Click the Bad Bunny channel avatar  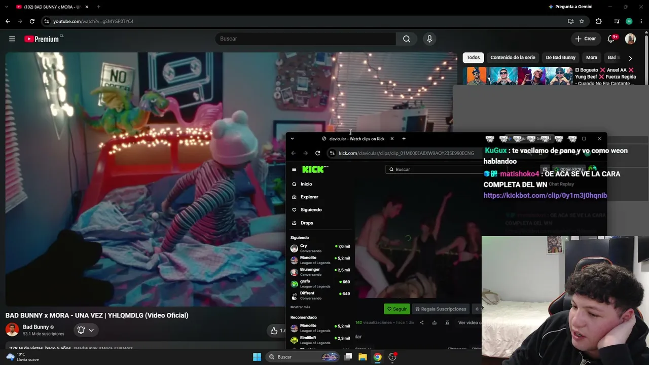[12, 330]
